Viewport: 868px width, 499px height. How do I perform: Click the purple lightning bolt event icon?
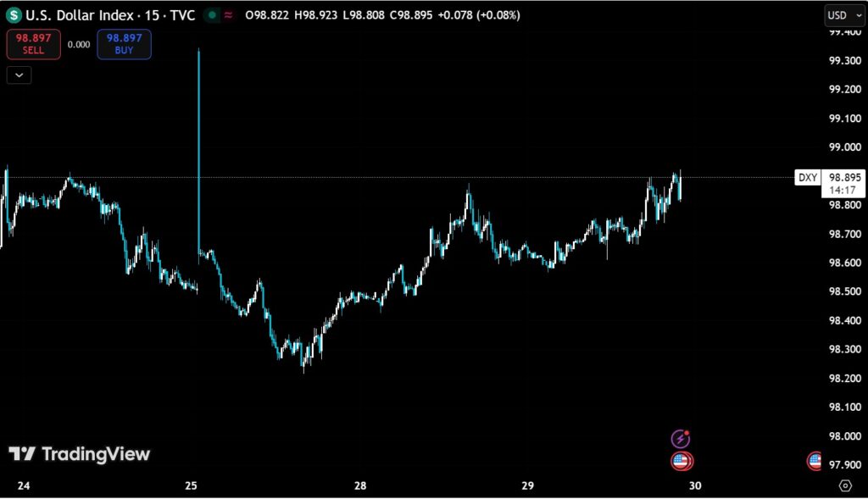click(681, 439)
